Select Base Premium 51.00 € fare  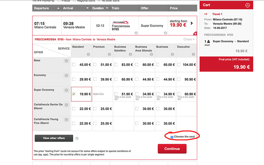click(95, 64)
